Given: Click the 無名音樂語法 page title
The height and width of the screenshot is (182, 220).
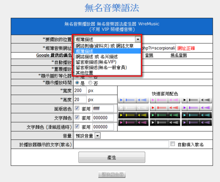Looking at the screenshot, I should [x=112, y=8].
